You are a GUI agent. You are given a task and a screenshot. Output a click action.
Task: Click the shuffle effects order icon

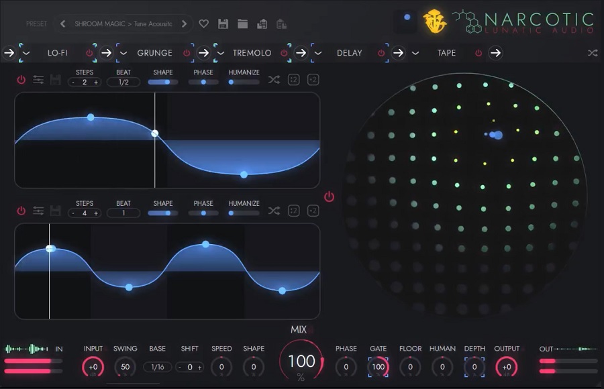(593, 53)
